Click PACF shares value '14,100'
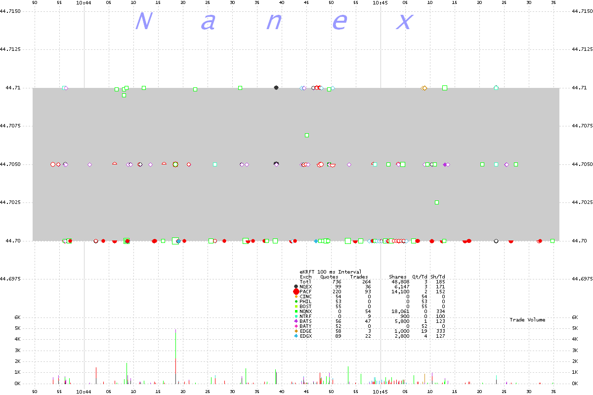 (400, 291)
